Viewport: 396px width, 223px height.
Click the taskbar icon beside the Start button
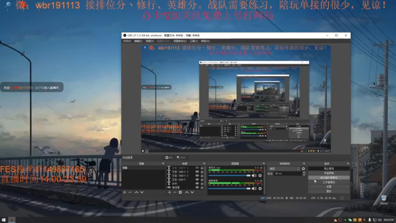tap(11, 220)
